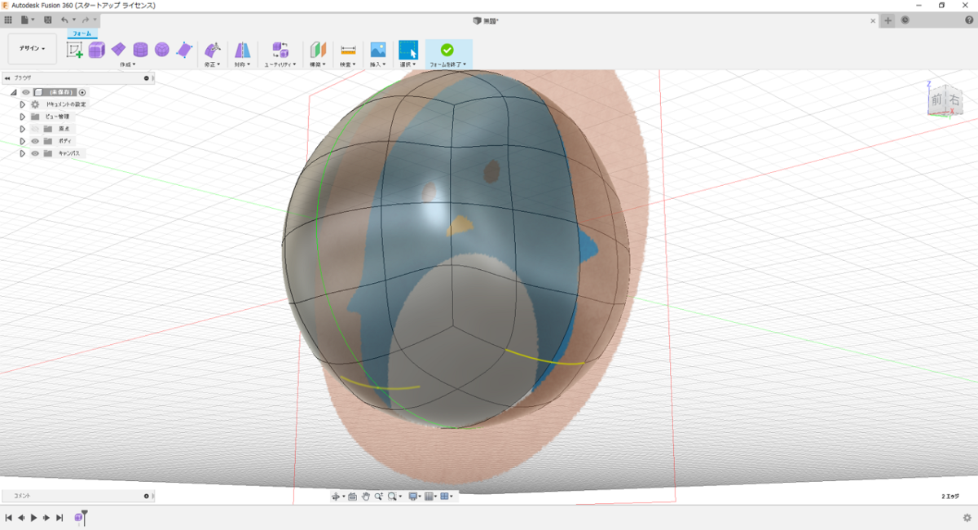The image size is (978, 530).
Task: Select the Measure inspect tool icon
Action: [348, 50]
